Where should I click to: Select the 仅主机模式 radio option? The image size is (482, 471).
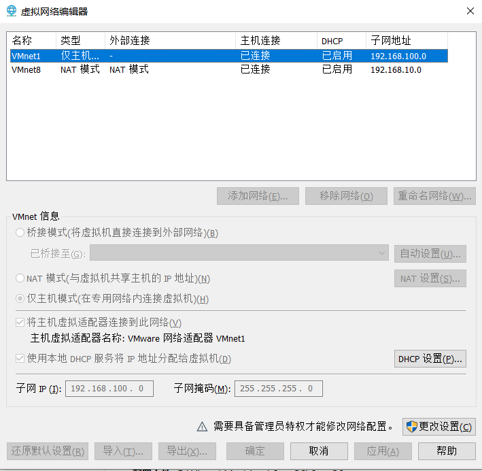point(20,299)
